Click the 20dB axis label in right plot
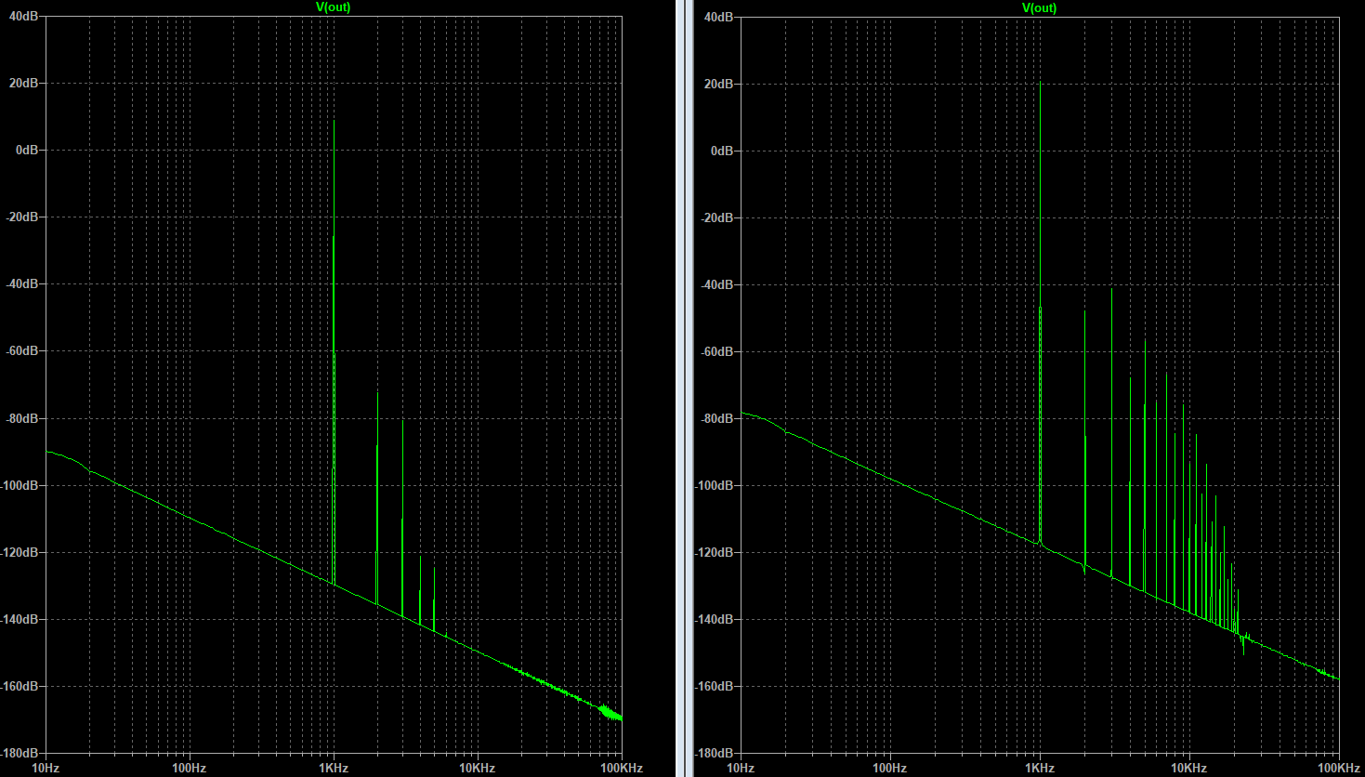 (719, 84)
